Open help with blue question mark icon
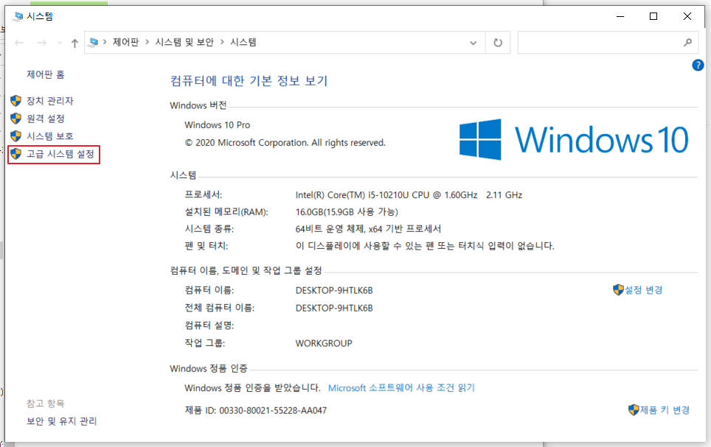This screenshot has width=711, height=447. tap(698, 66)
